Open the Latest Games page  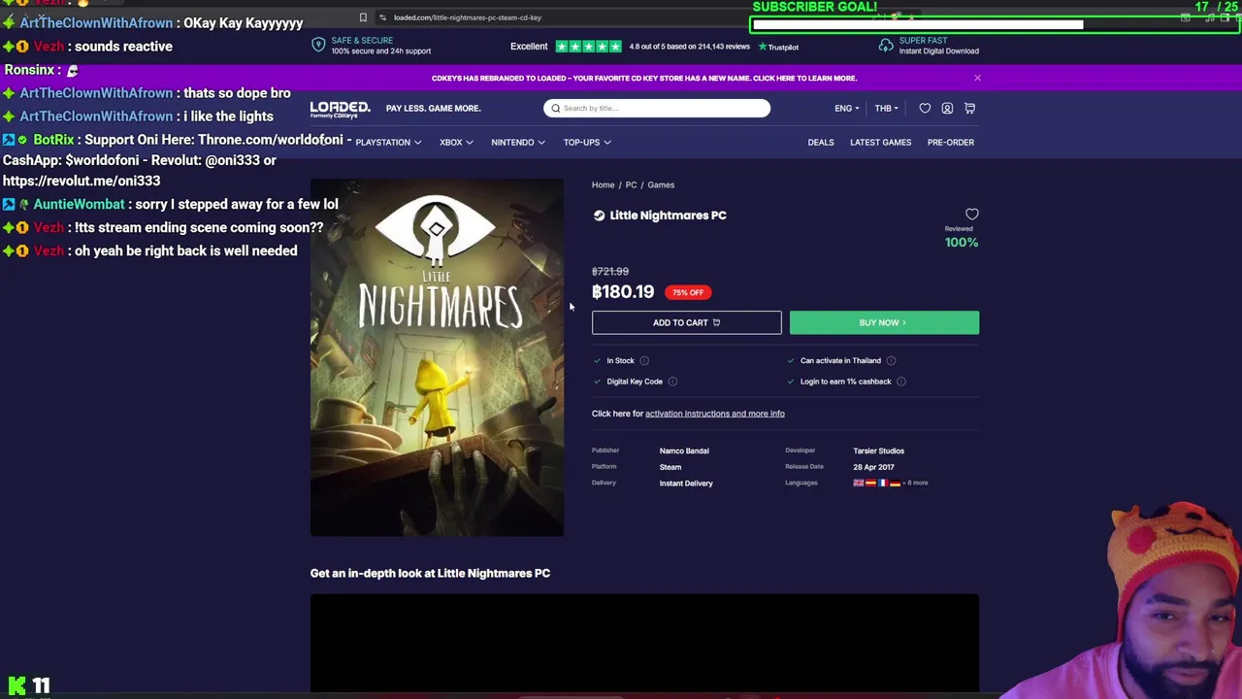[x=880, y=142]
